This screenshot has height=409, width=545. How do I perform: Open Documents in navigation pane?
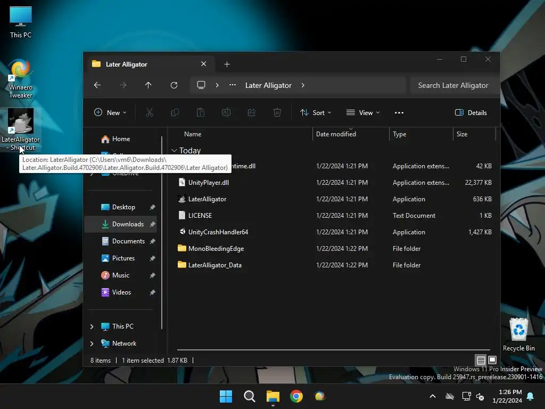[121, 241]
